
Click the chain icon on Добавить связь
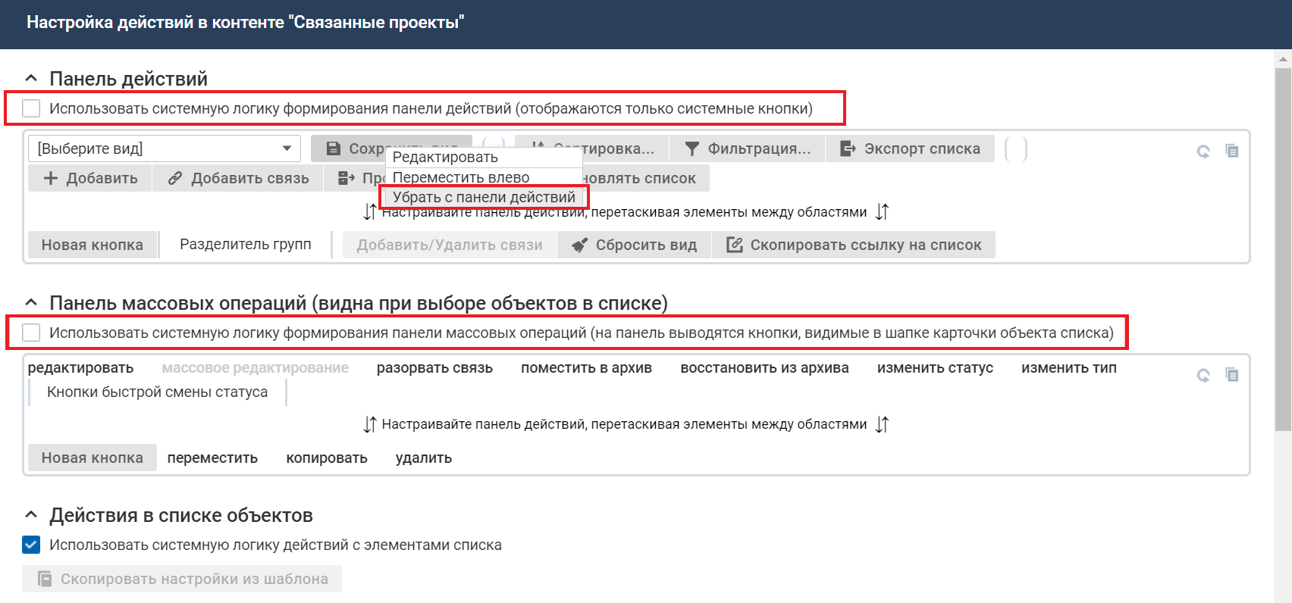point(175,179)
